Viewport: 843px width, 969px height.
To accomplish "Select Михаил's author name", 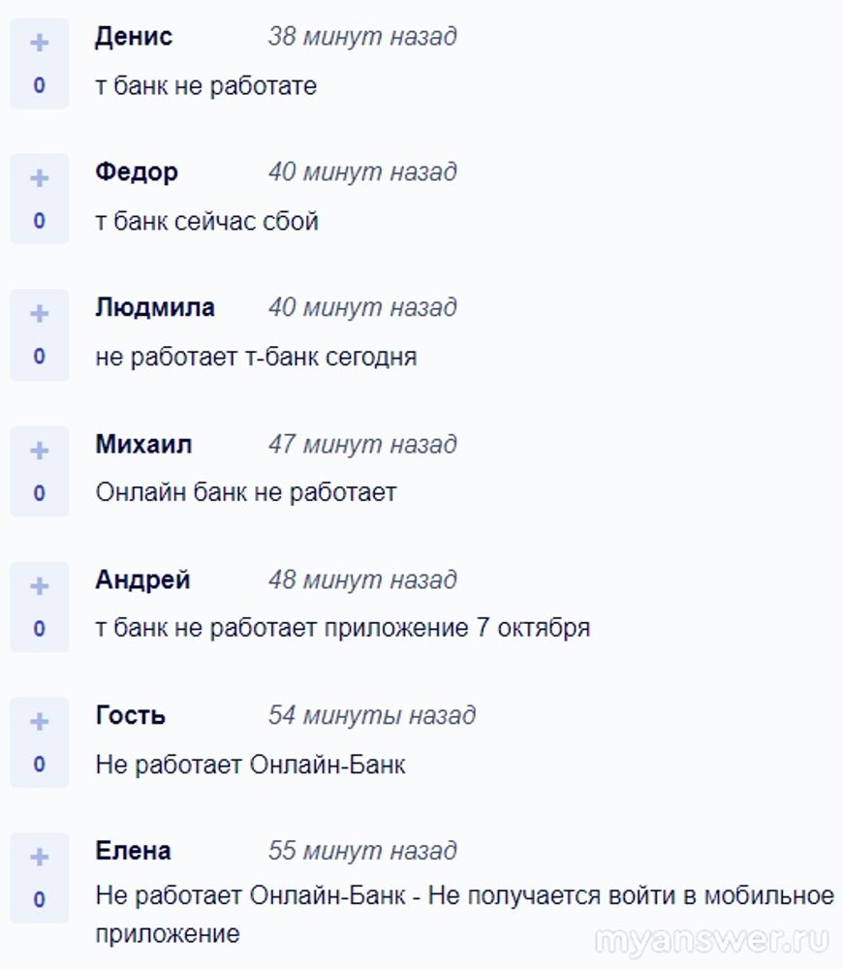I will tap(143, 445).
